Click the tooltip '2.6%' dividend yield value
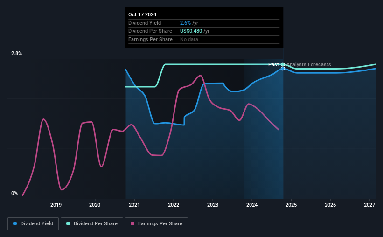Viewport: 383px width, 237px height. pyautogui.click(x=185, y=23)
